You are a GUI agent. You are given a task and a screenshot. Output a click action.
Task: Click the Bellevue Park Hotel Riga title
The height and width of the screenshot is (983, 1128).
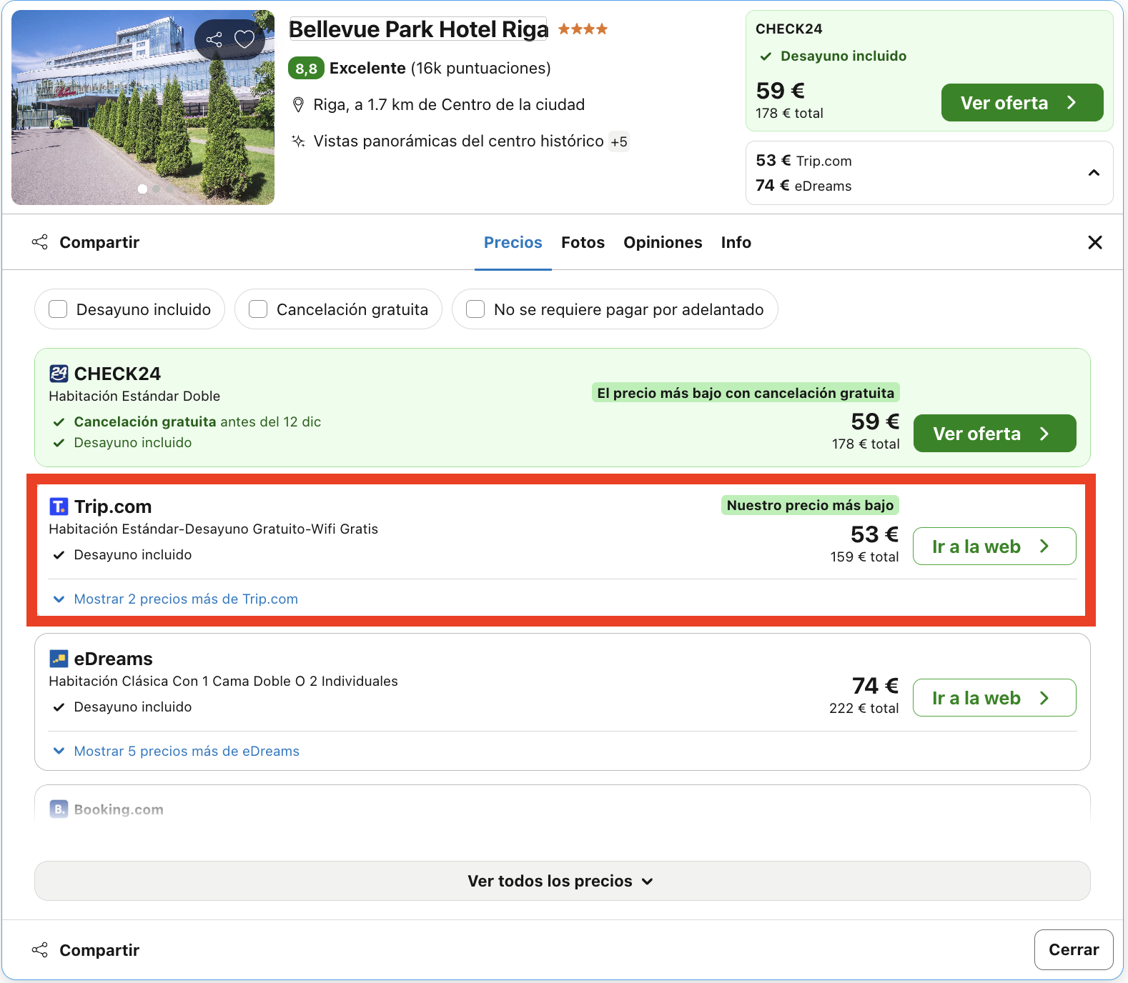click(x=418, y=29)
